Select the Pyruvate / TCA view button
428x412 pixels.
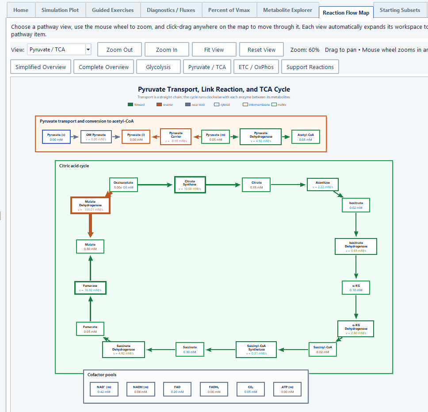pyautogui.click(x=207, y=67)
